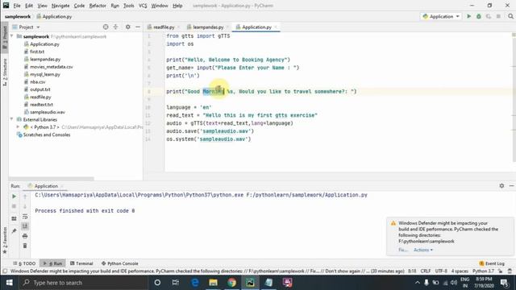Collapse all icon in Project panel header
Screen dimensions: 516x290
click(x=115, y=27)
